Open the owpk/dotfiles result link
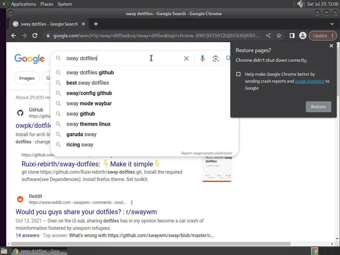 pos(33,125)
